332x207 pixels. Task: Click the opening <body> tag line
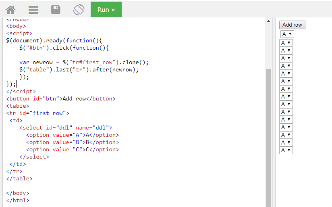pyautogui.click(x=16, y=26)
